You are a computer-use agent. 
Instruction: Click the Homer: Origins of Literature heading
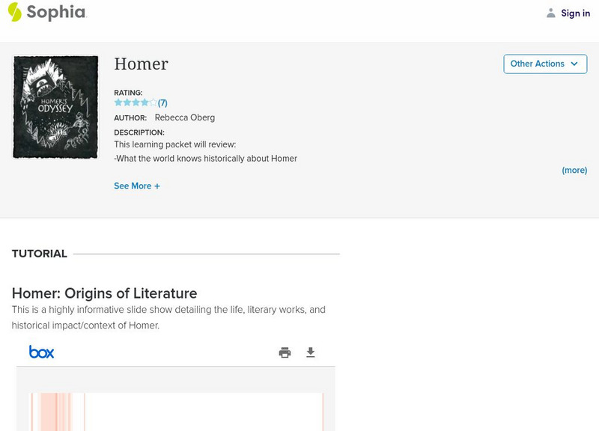[104, 293]
